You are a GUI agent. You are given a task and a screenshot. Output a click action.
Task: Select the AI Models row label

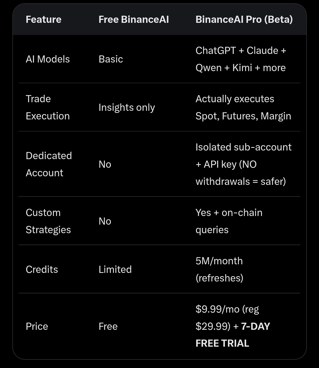tap(48, 59)
